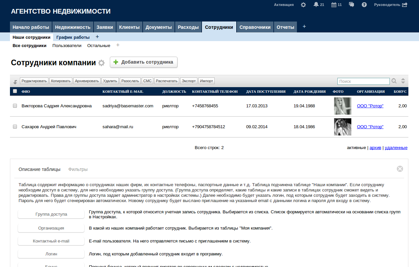419x267 pixels.
Task: Open calendar icon showing 11
Action: (x=334, y=5)
